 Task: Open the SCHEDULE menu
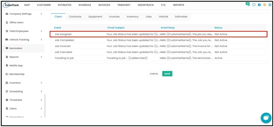[x=85, y=5]
